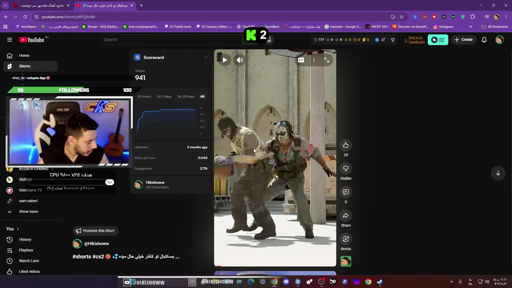
Task: Open the Chrome tab search dropdown
Action: tap(6, 6)
